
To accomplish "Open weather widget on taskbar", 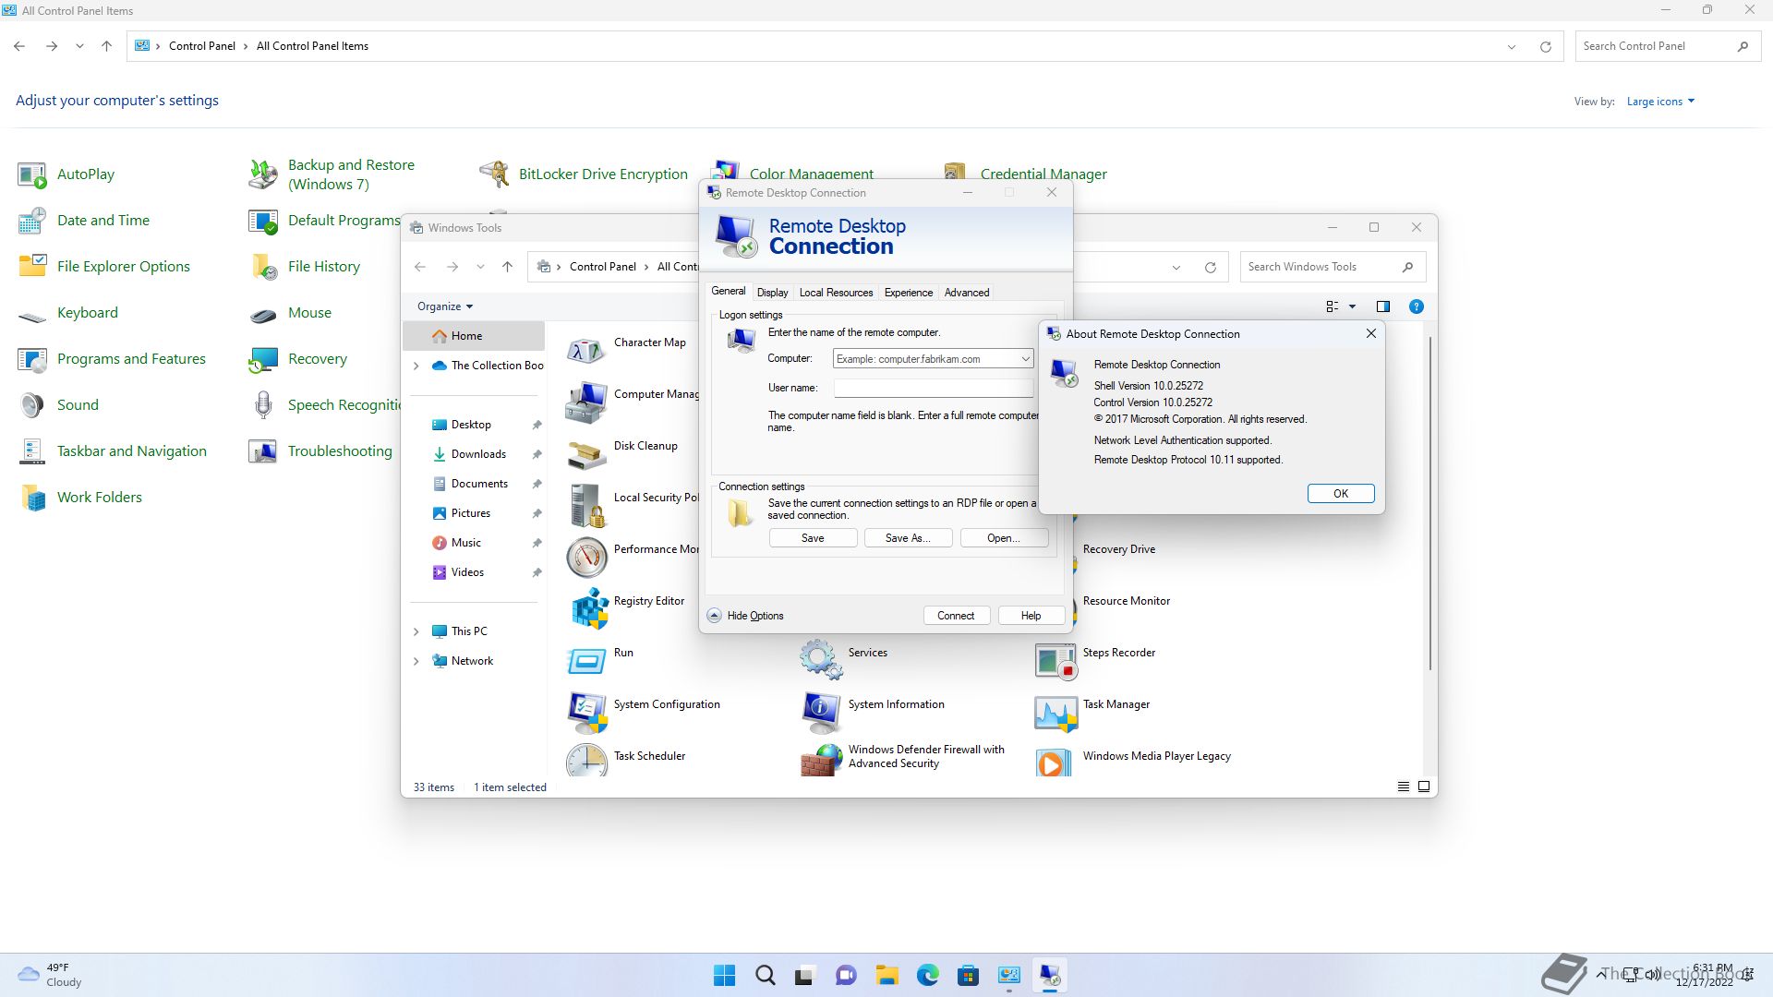I will 52,975.
